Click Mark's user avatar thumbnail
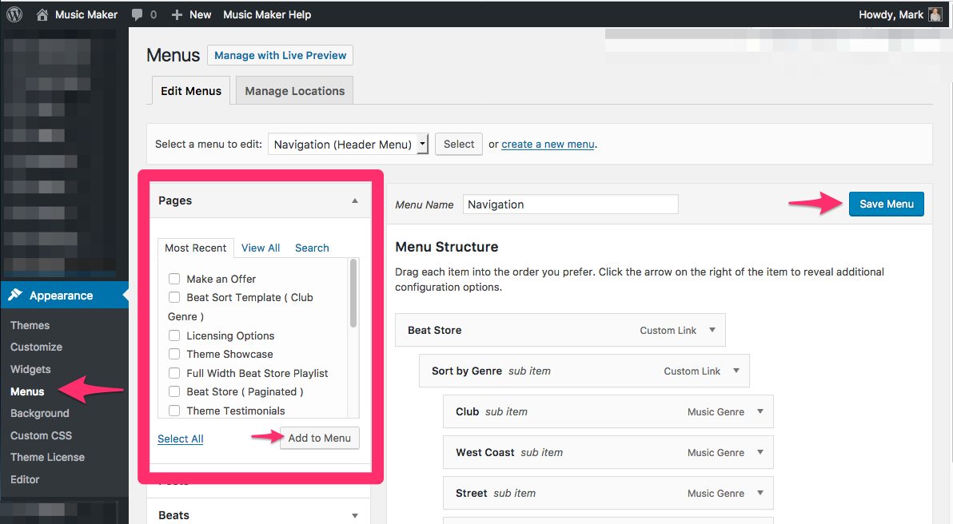 click(935, 14)
